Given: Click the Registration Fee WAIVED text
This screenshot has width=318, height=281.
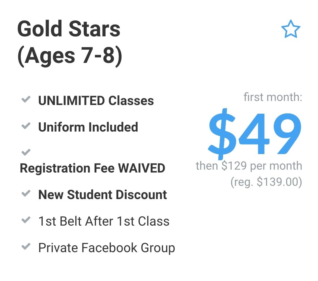Looking at the screenshot, I should [x=92, y=168].
